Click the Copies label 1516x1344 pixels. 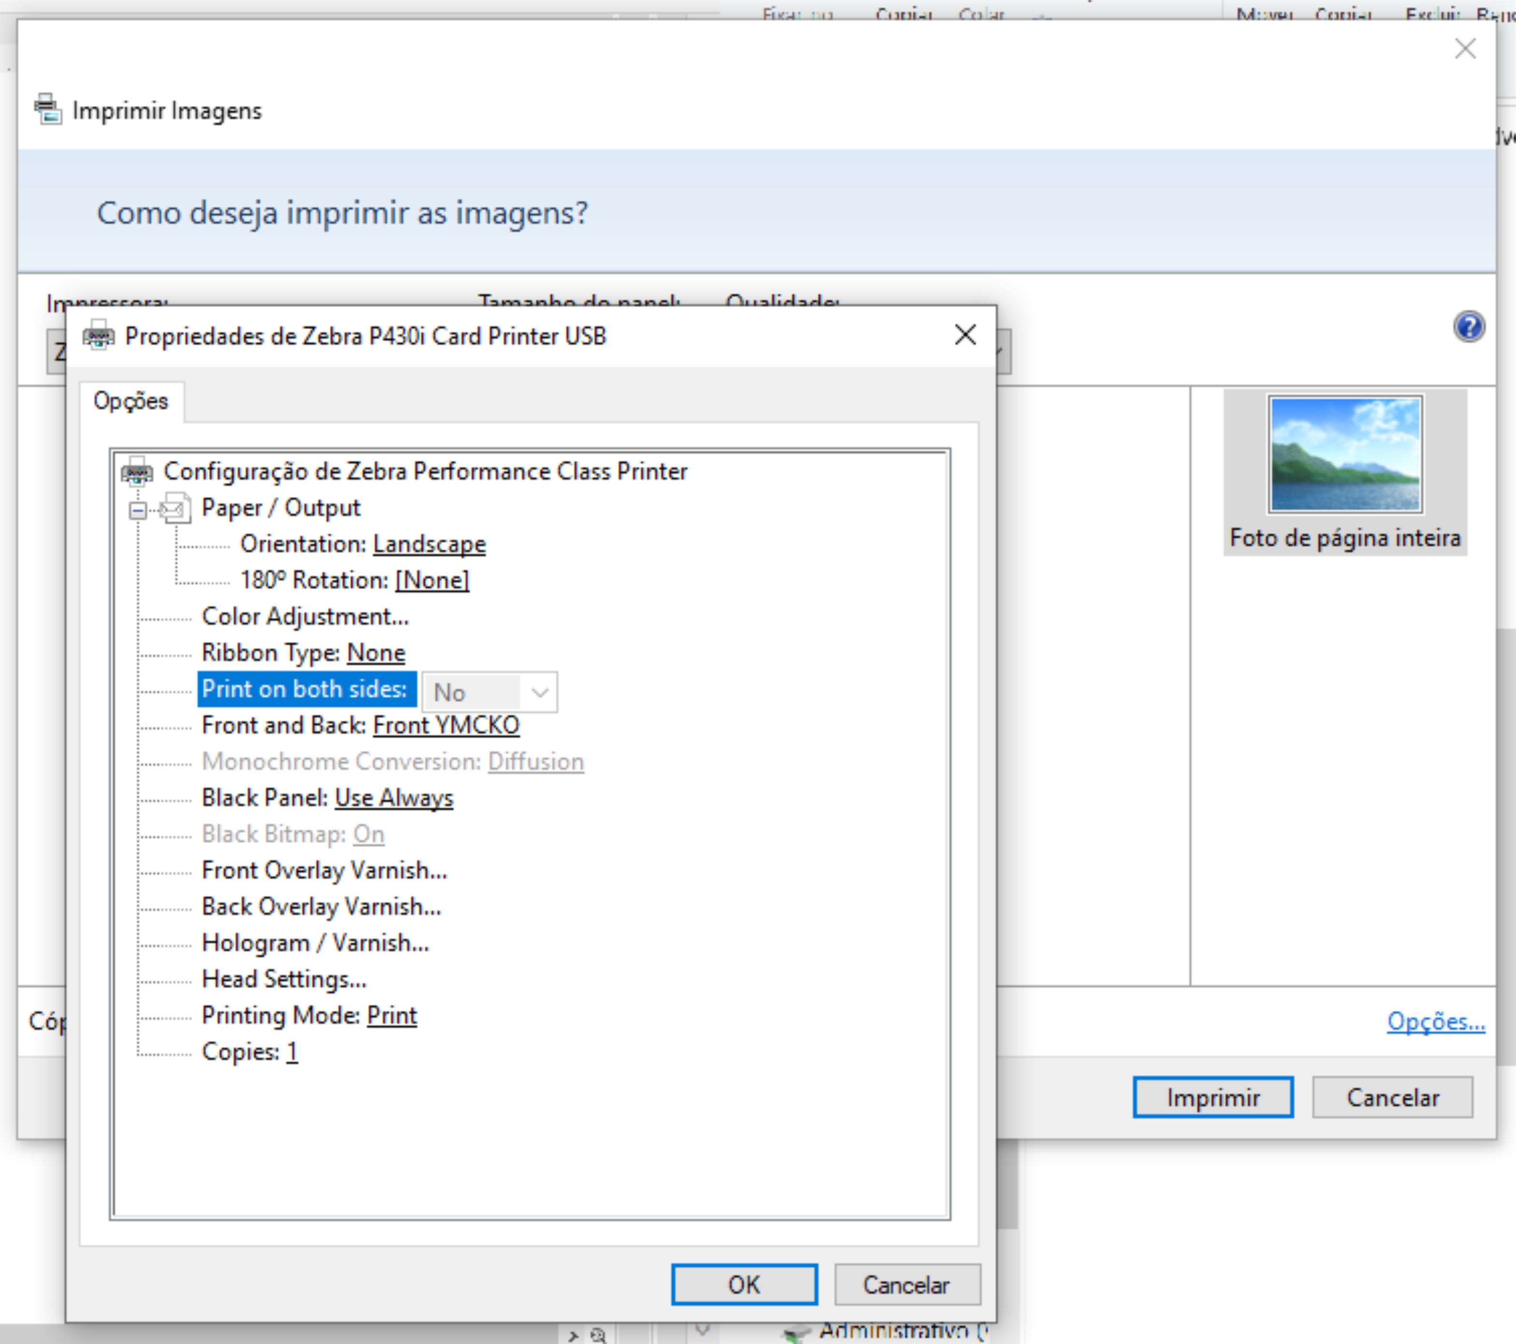(240, 1052)
